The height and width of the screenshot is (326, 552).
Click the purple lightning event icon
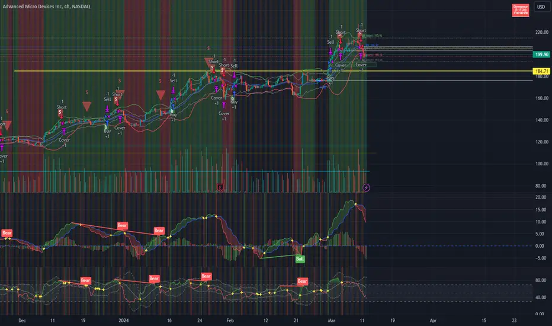click(x=366, y=188)
